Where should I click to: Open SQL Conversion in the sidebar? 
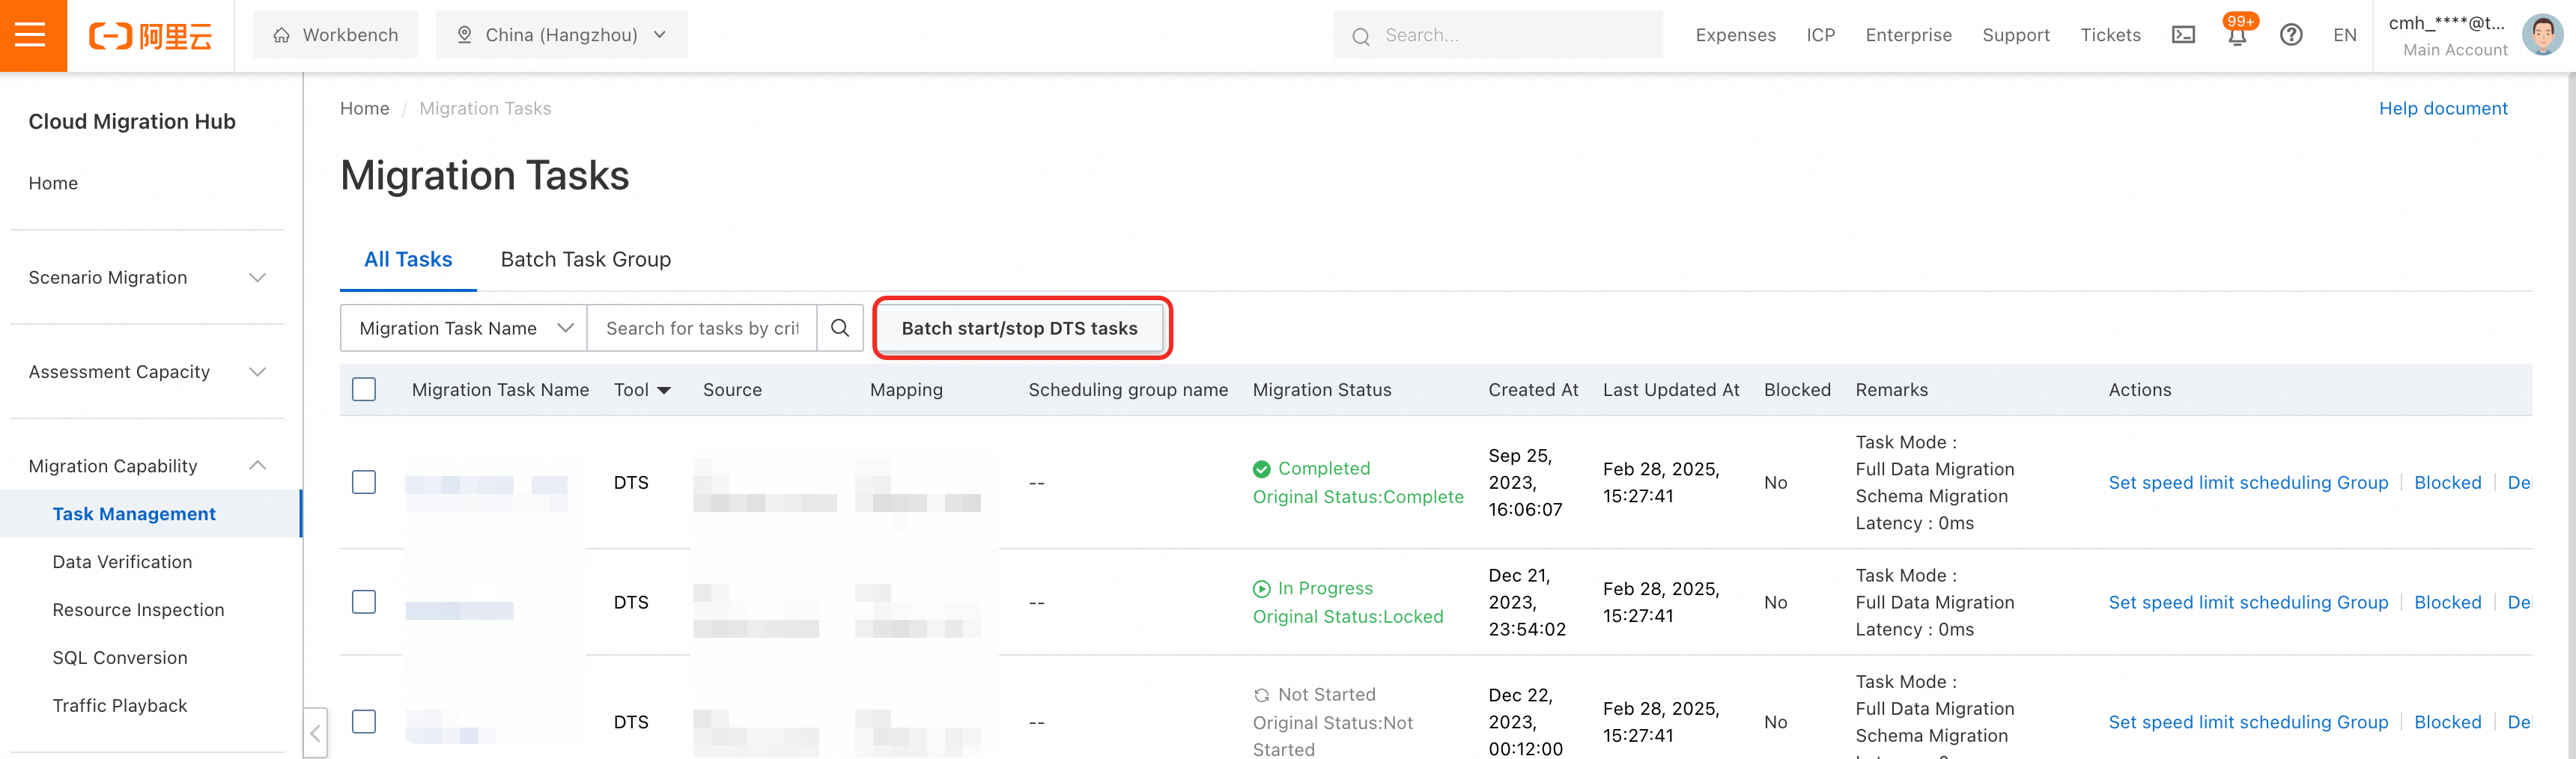tap(120, 657)
